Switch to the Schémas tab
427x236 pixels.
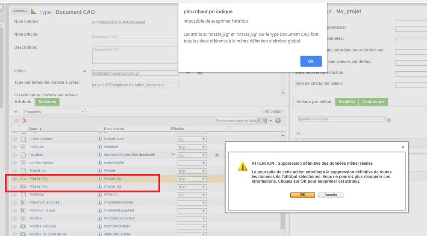[x=47, y=102]
